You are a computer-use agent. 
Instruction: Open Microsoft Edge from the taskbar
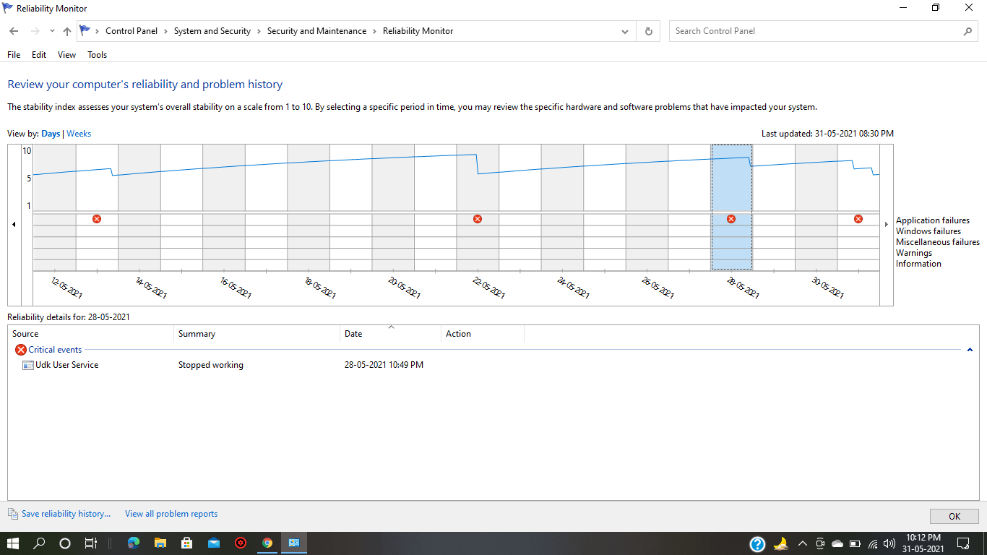pyautogui.click(x=134, y=543)
